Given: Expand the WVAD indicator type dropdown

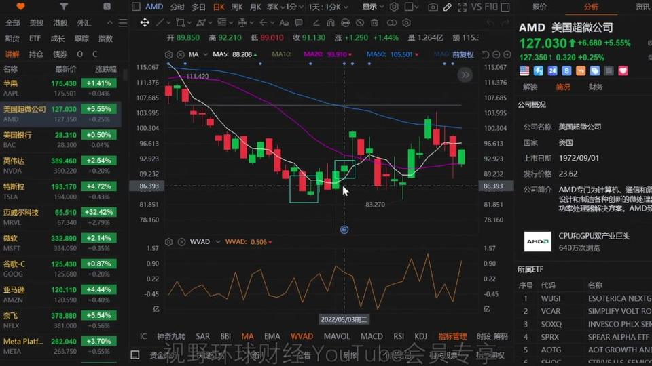Looking at the screenshot, I should (218, 241).
